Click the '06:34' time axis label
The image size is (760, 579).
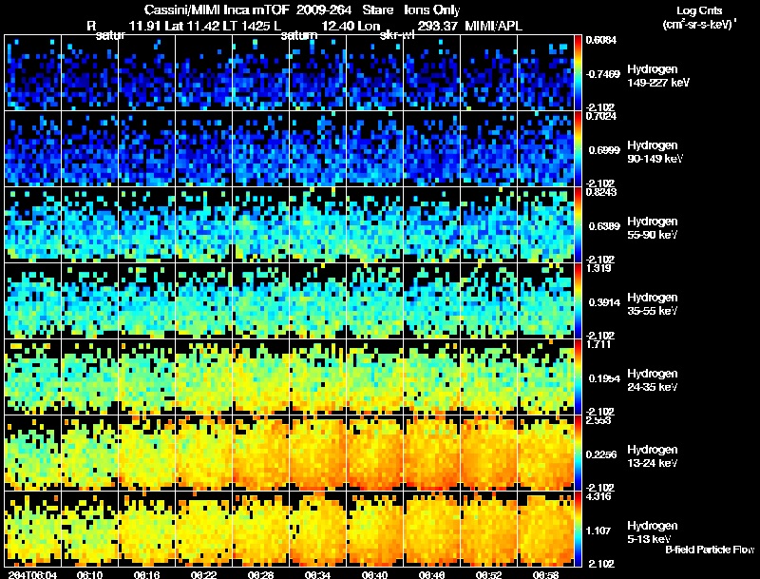pos(318,574)
